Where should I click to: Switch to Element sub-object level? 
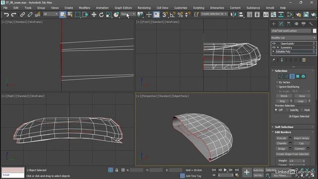[304, 76]
